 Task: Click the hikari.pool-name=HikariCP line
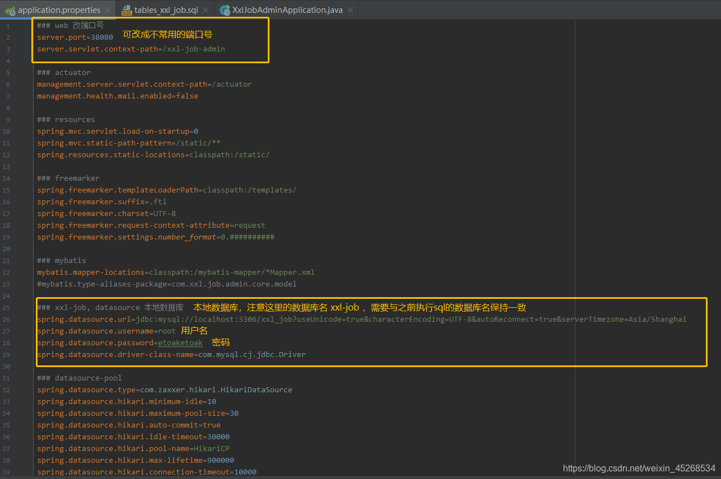pyautogui.click(x=133, y=448)
